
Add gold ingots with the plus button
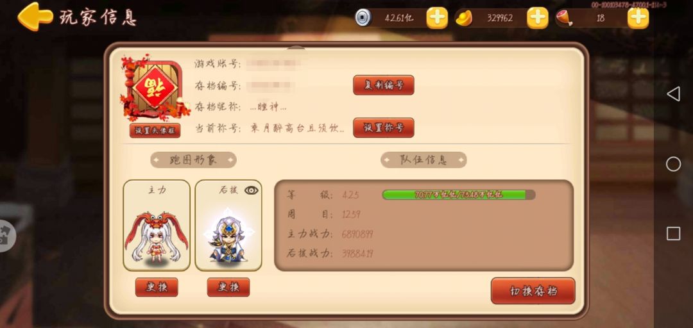tap(538, 18)
